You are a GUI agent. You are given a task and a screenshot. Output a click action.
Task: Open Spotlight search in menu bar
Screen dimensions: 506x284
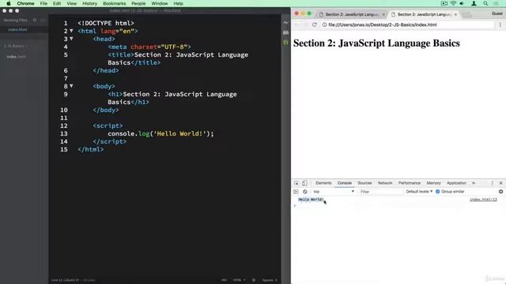pyautogui.click(x=485, y=3)
